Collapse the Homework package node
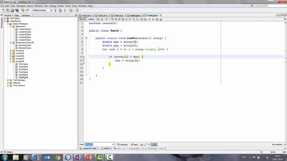The height and width of the screenshot is (161, 287). point(11,26)
